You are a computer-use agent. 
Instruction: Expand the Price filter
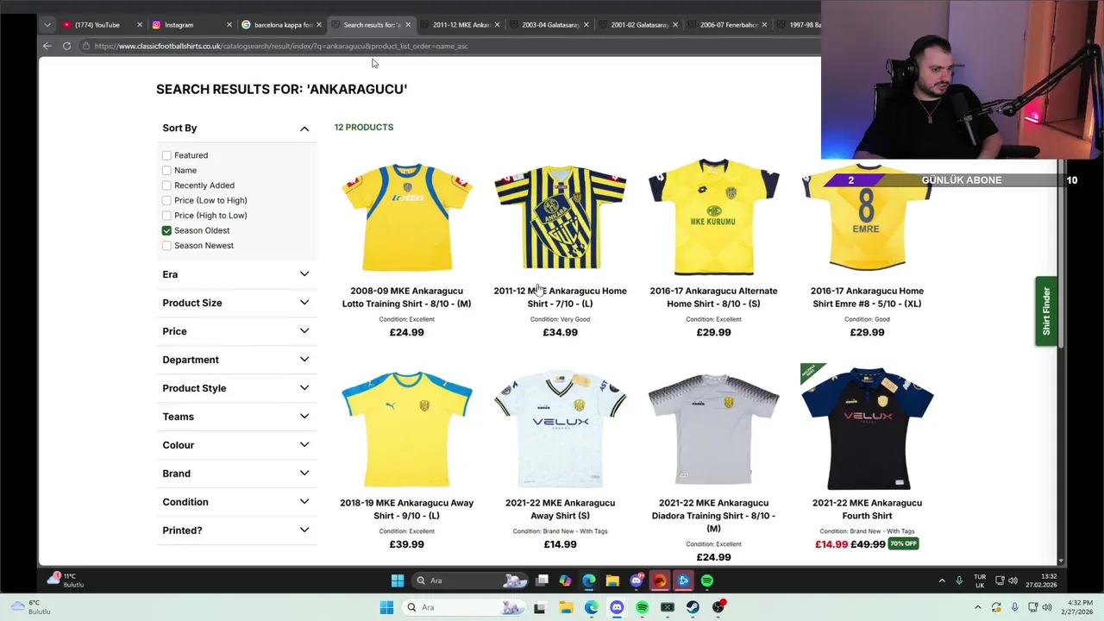pyautogui.click(x=235, y=331)
